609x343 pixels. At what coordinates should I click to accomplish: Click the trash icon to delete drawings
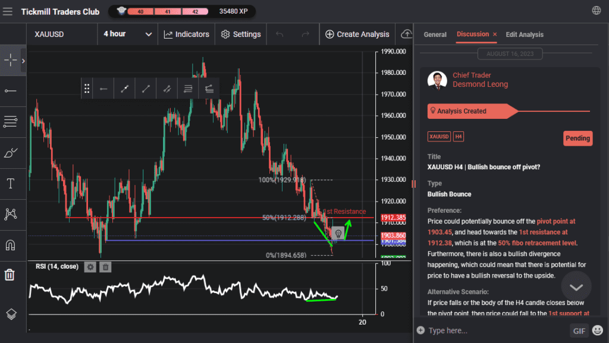coord(10,275)
